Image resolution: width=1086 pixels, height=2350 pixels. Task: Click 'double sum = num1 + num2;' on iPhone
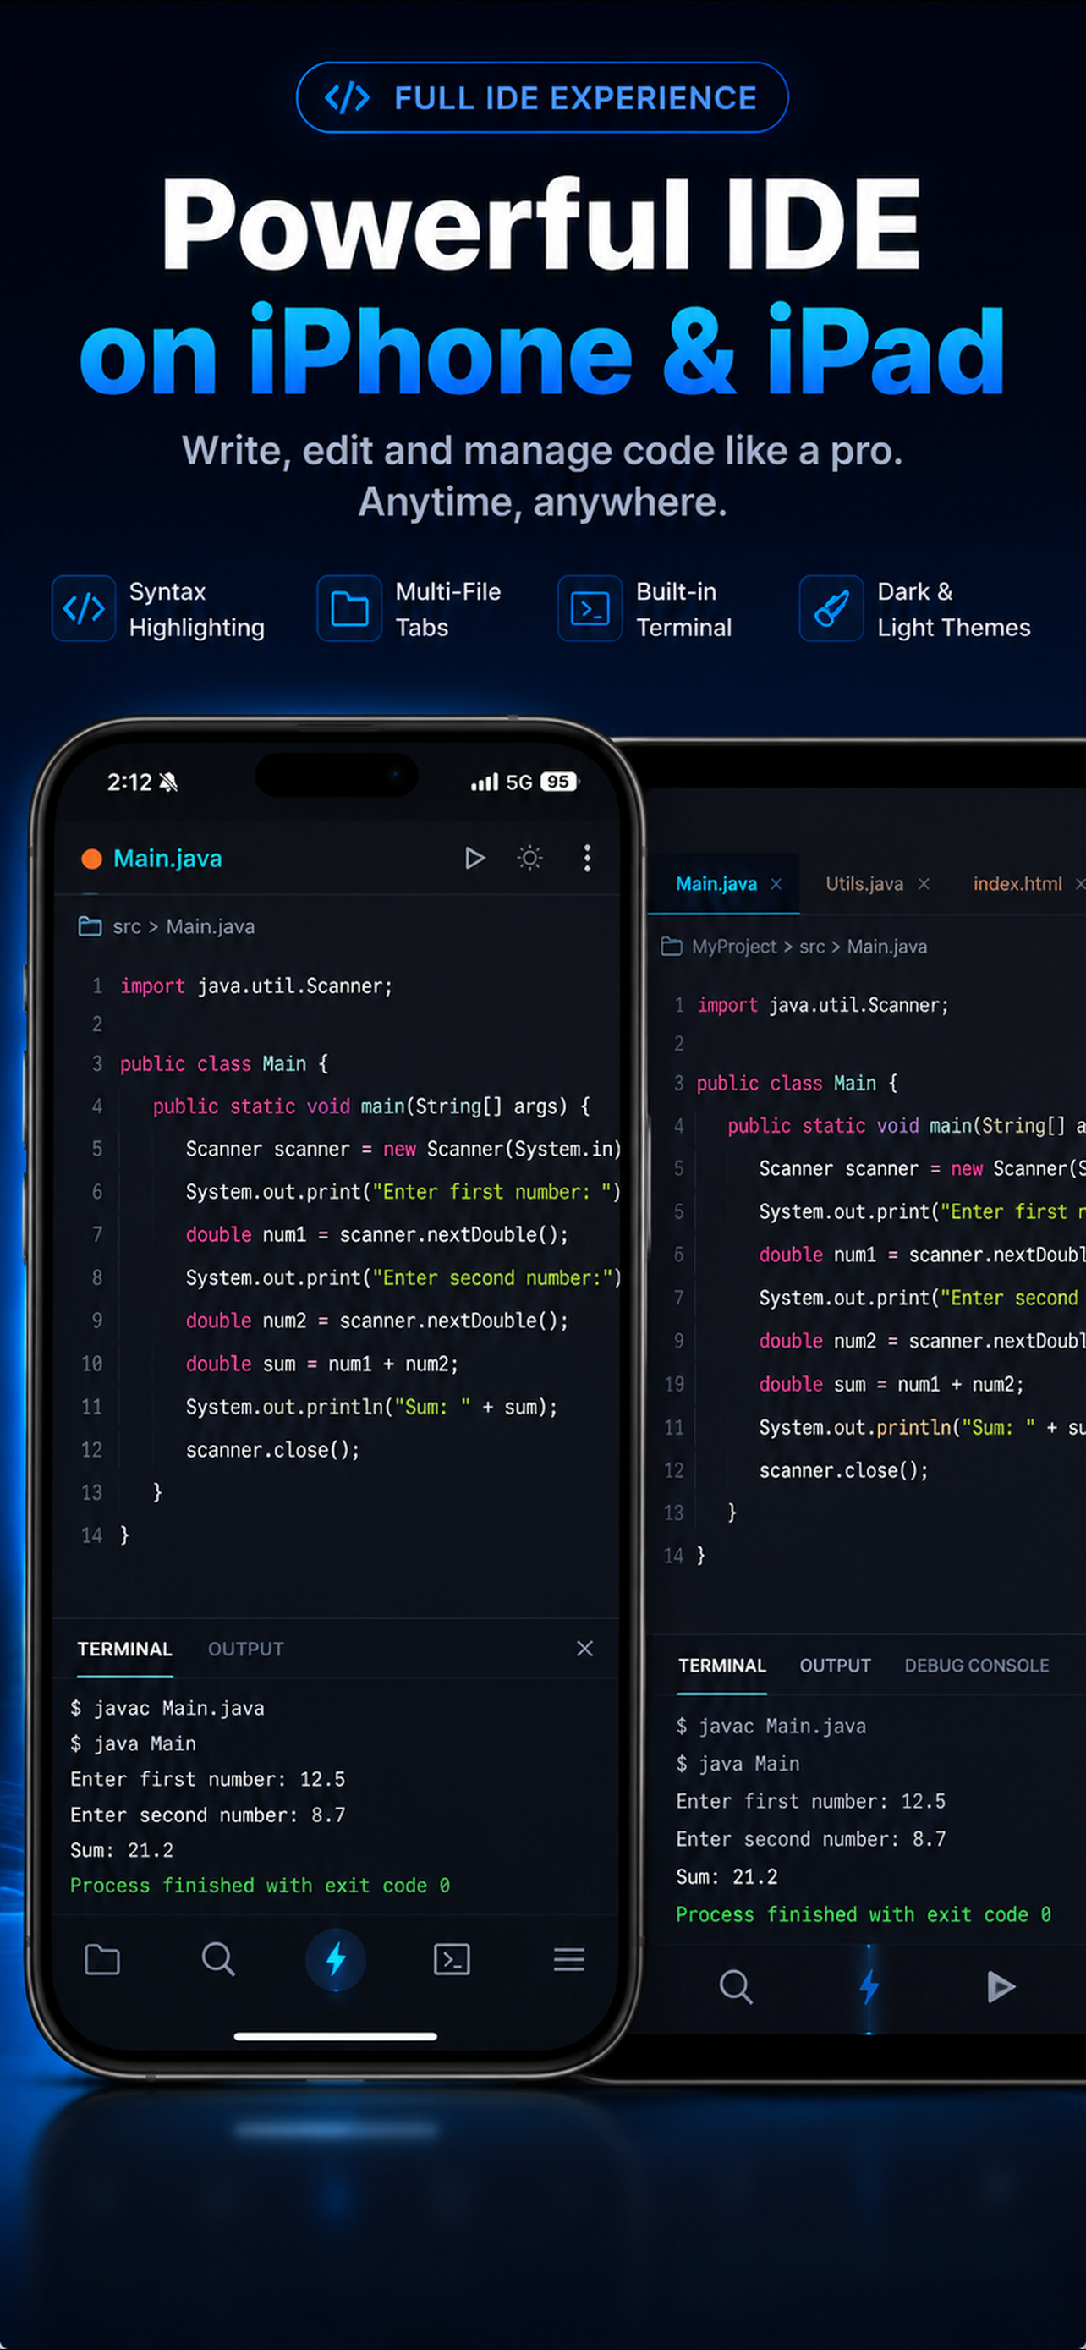[x=322, y=1364]
